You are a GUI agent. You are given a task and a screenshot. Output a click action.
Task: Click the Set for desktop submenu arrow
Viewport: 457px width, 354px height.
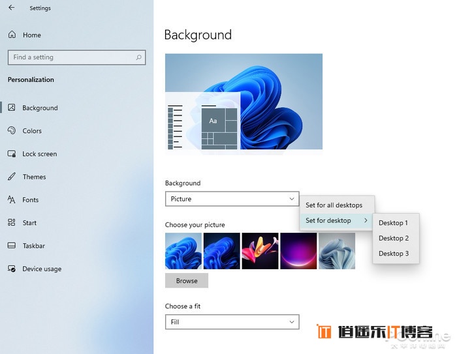[366, 220]
